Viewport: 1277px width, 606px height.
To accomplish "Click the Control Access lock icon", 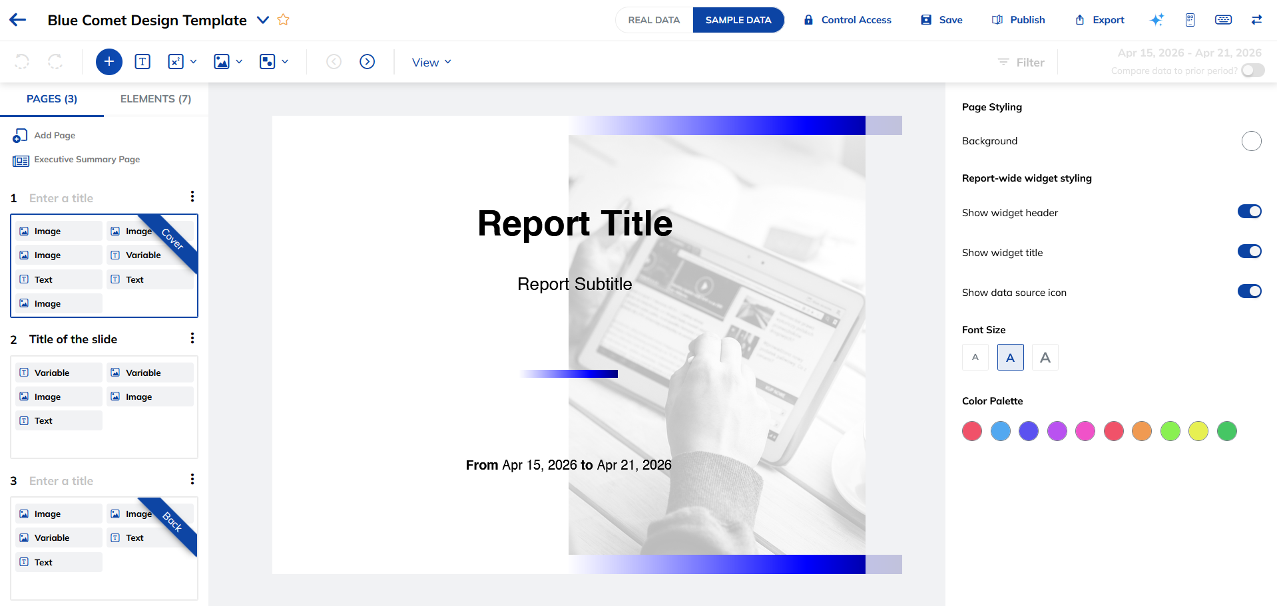I will coord(808,20).
